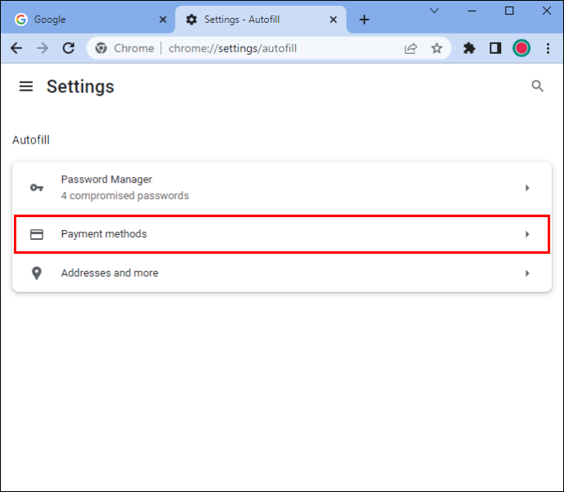This screenshot has height=492, width=564.
Task: Click the Extensions puzzle piece icon
Action: click(x=469, y=48)
